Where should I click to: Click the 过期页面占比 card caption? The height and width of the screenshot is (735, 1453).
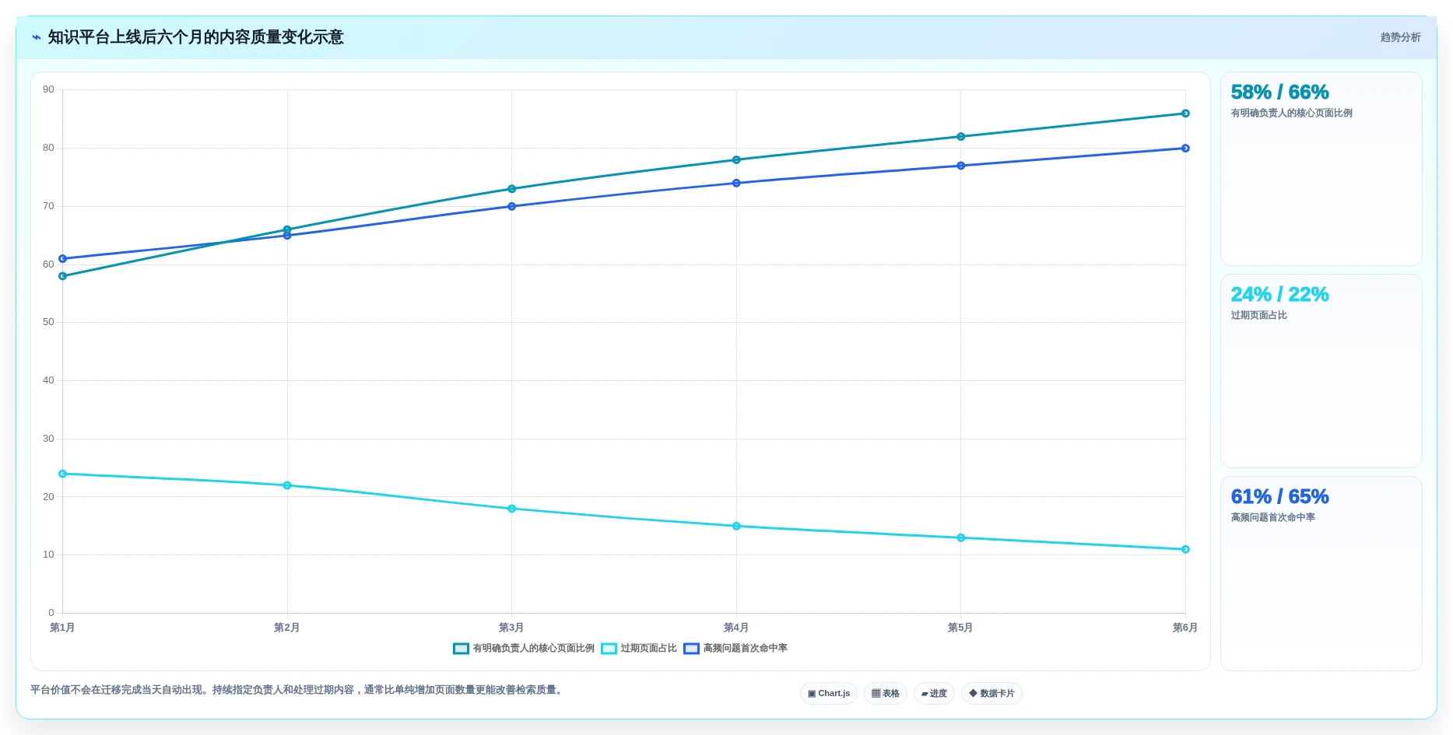click(x=1258, y=316)
